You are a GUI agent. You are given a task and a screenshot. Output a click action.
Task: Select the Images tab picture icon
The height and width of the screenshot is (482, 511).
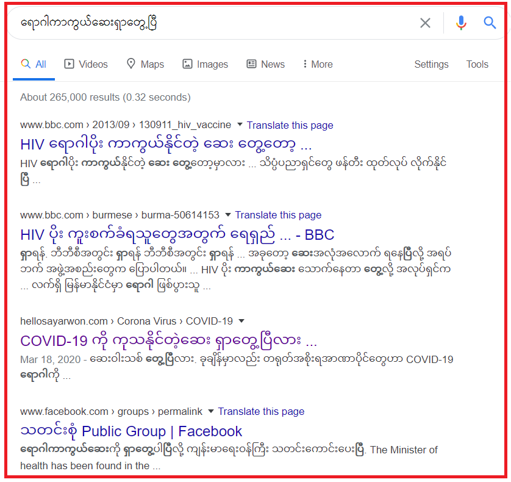pyautogui.click(x=187, y=64)
